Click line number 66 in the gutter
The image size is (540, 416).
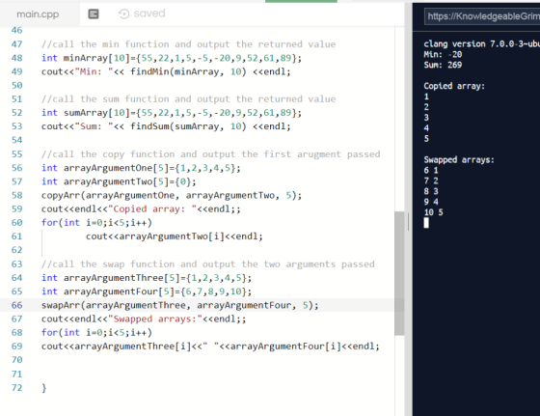[17, 305]
